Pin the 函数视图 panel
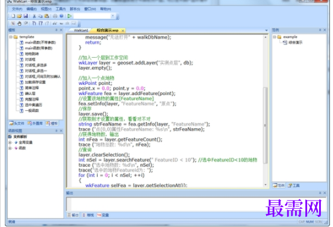 click(56, 131)
